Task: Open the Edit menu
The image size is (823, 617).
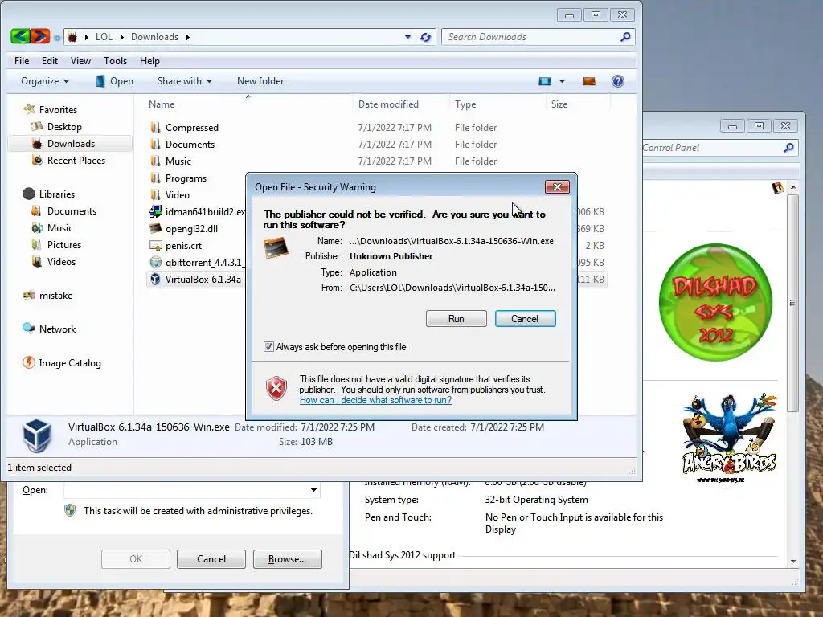Action: [50, 61]
